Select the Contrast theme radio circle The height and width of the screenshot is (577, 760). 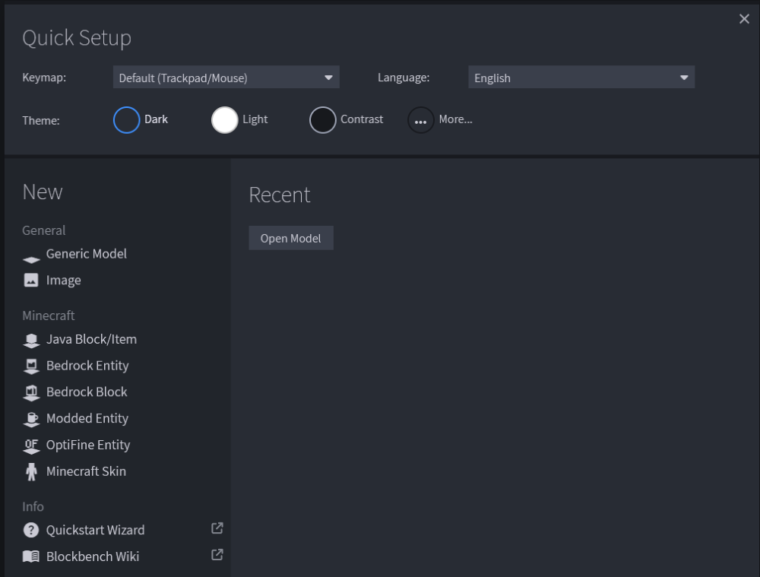(x=323, y=120)
